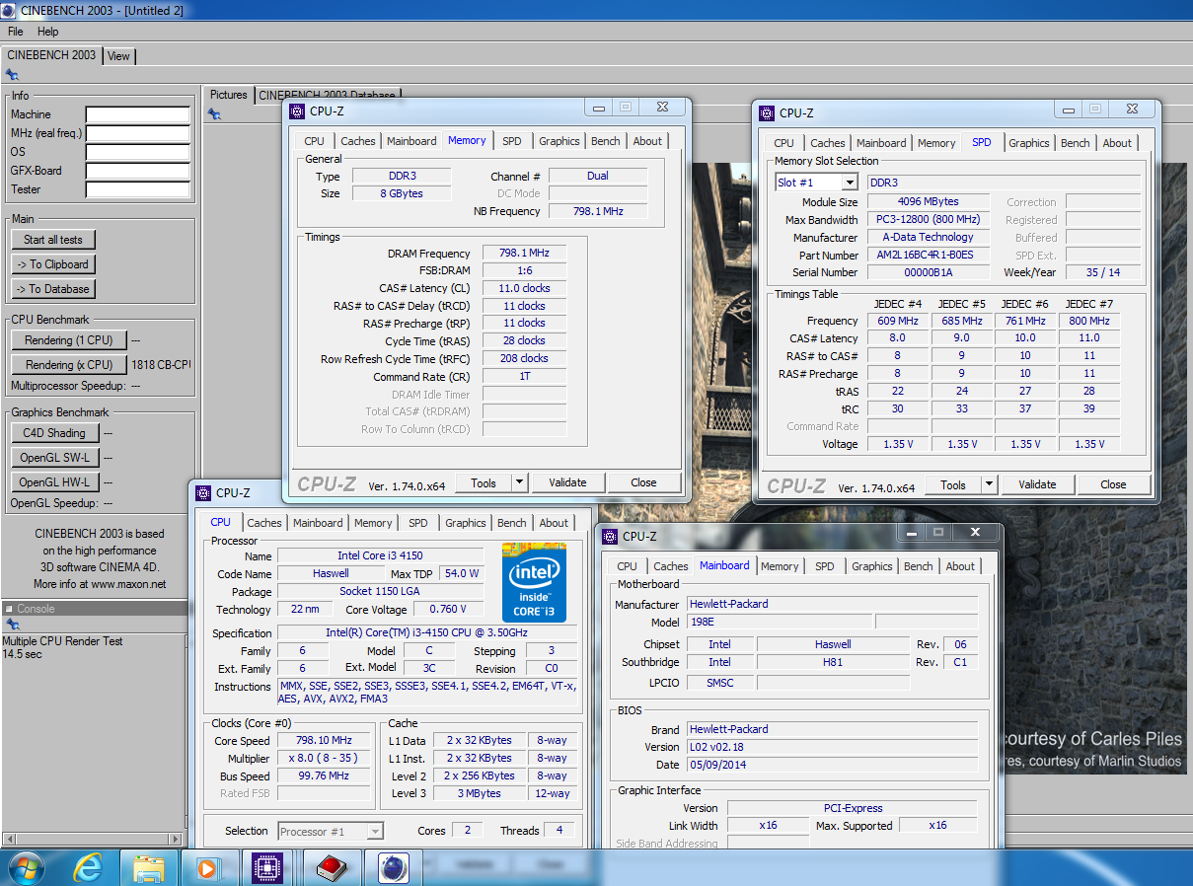Click the -> To Database button
The width and height of the screenshot is (1193, 886).
[x=53, y=289]
